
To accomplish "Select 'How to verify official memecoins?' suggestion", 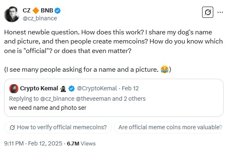I will [58, 128].
